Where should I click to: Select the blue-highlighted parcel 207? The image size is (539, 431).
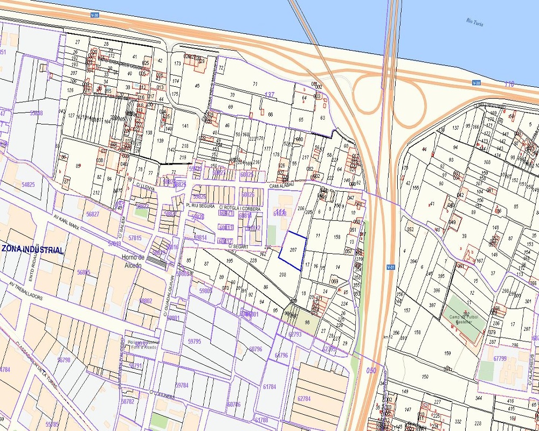pyautogui.click(x=293, y=251)
